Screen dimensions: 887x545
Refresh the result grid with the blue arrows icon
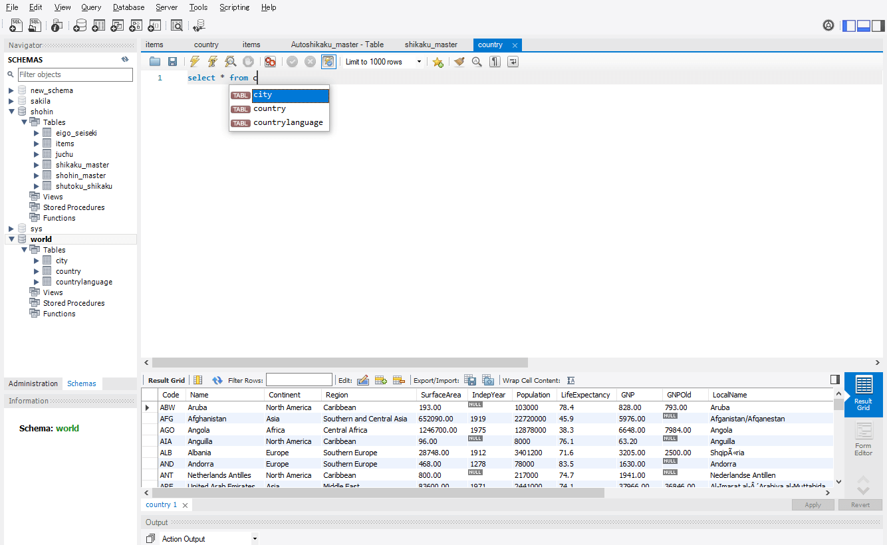tap(217, 380)
